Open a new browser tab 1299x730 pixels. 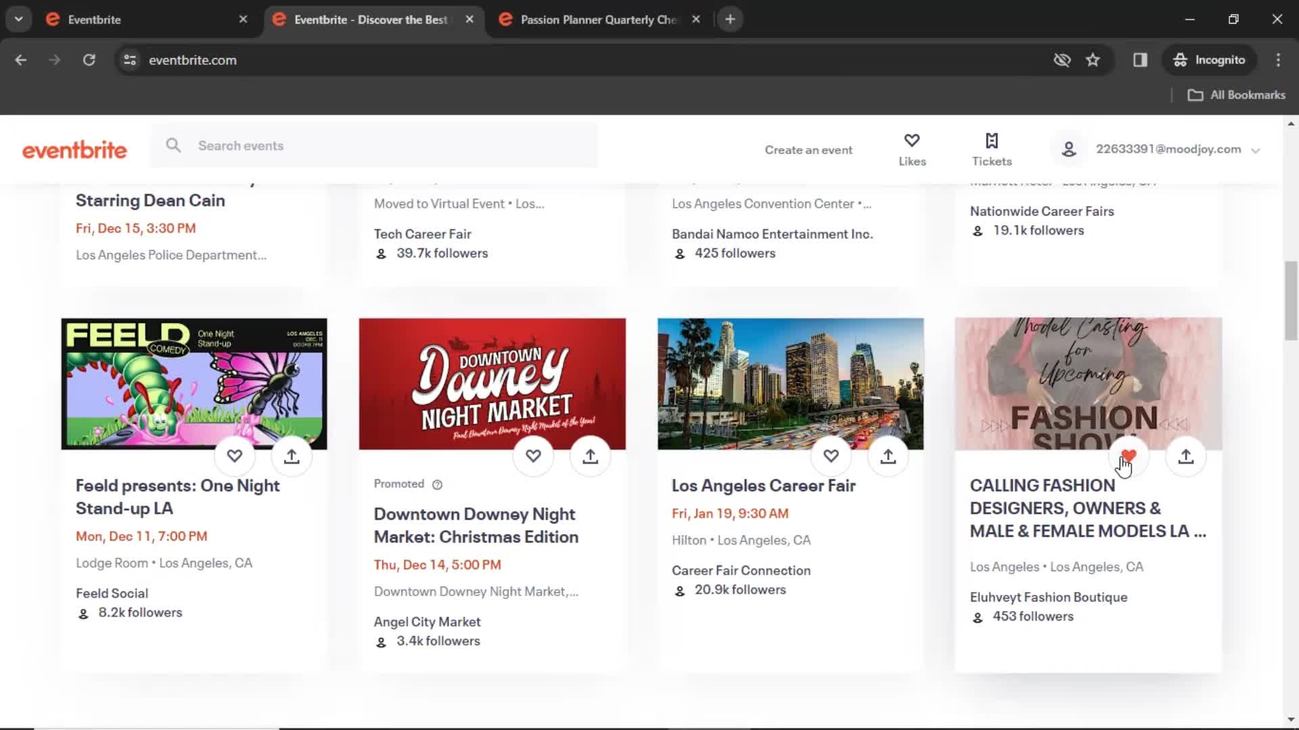729,20
